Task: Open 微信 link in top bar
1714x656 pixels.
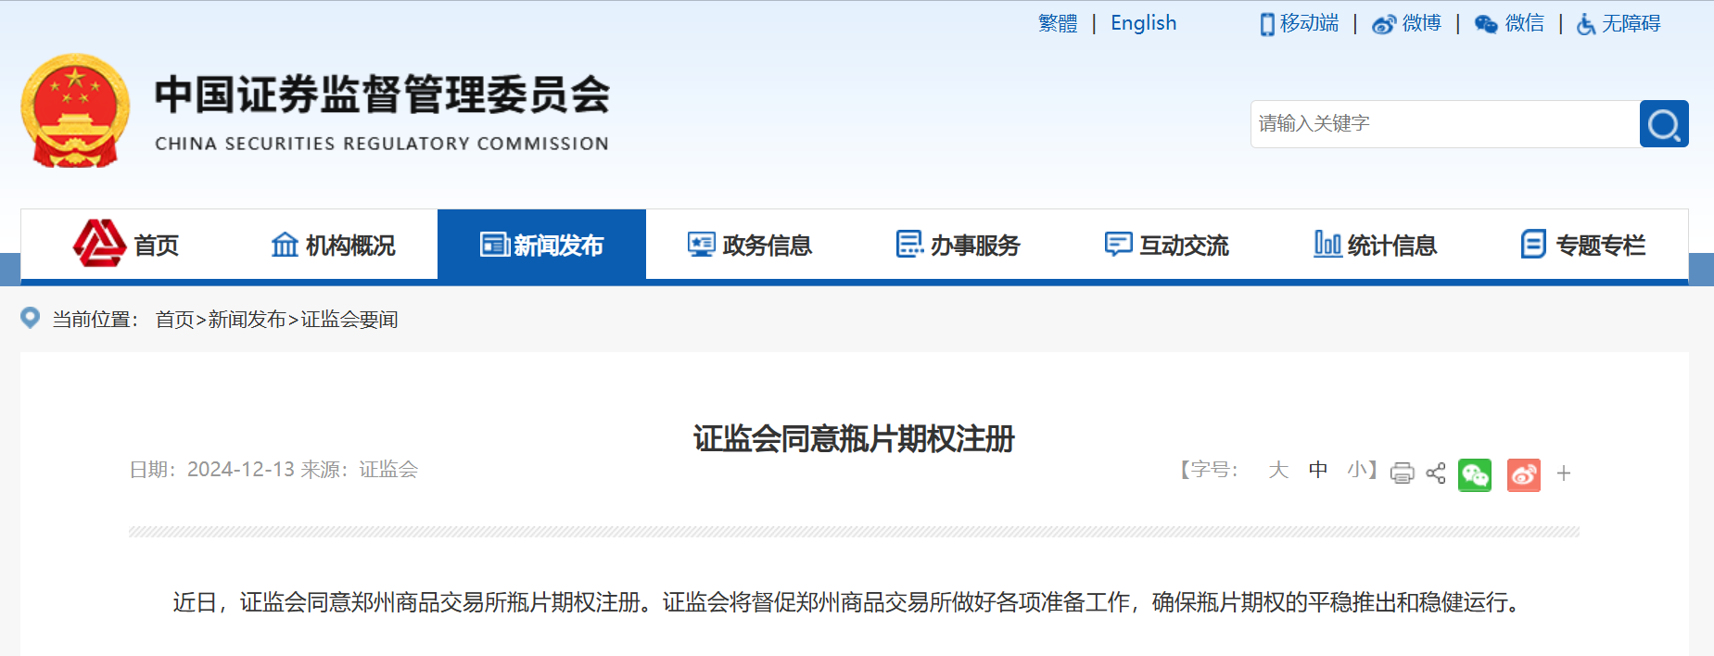Action: coord(1510,23)
